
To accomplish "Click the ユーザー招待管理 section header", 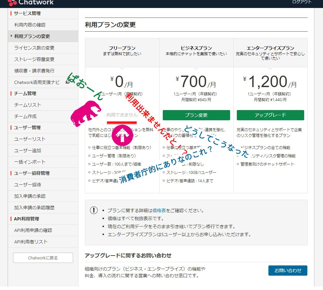I will [x=32, y=173].
